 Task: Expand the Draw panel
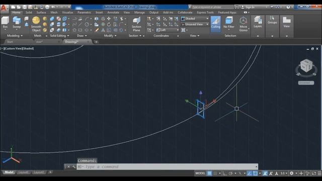(82, 36)
